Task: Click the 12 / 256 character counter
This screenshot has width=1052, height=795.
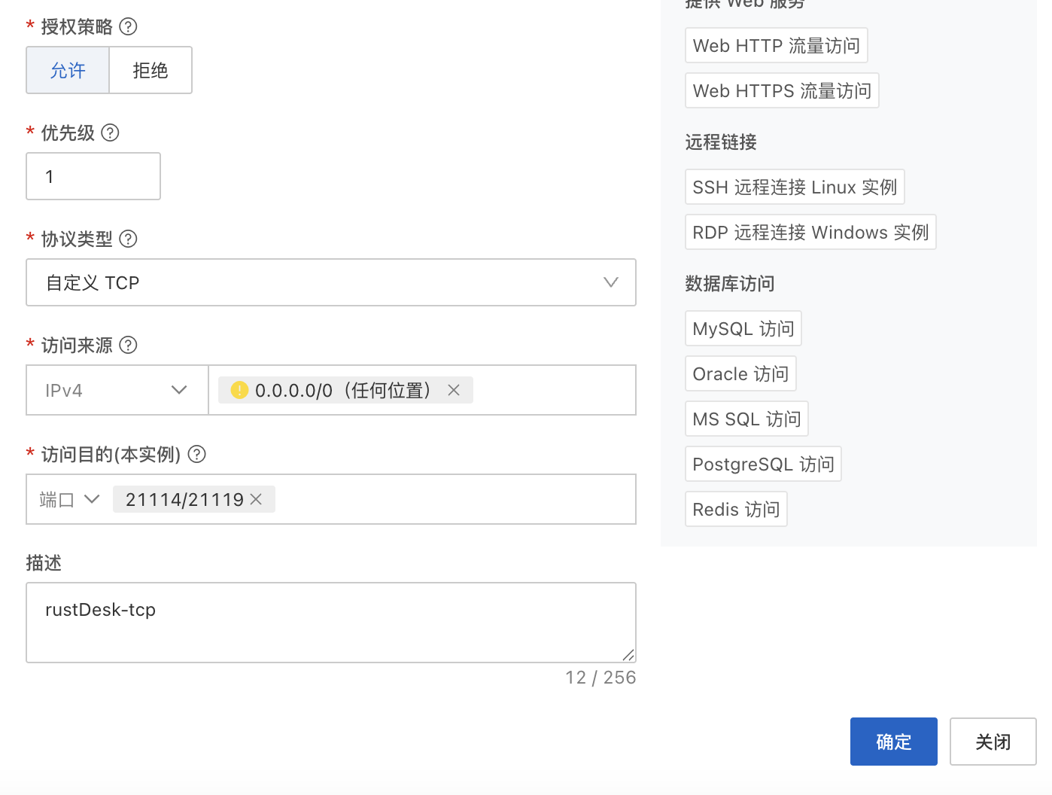Action: click(600, 678)
